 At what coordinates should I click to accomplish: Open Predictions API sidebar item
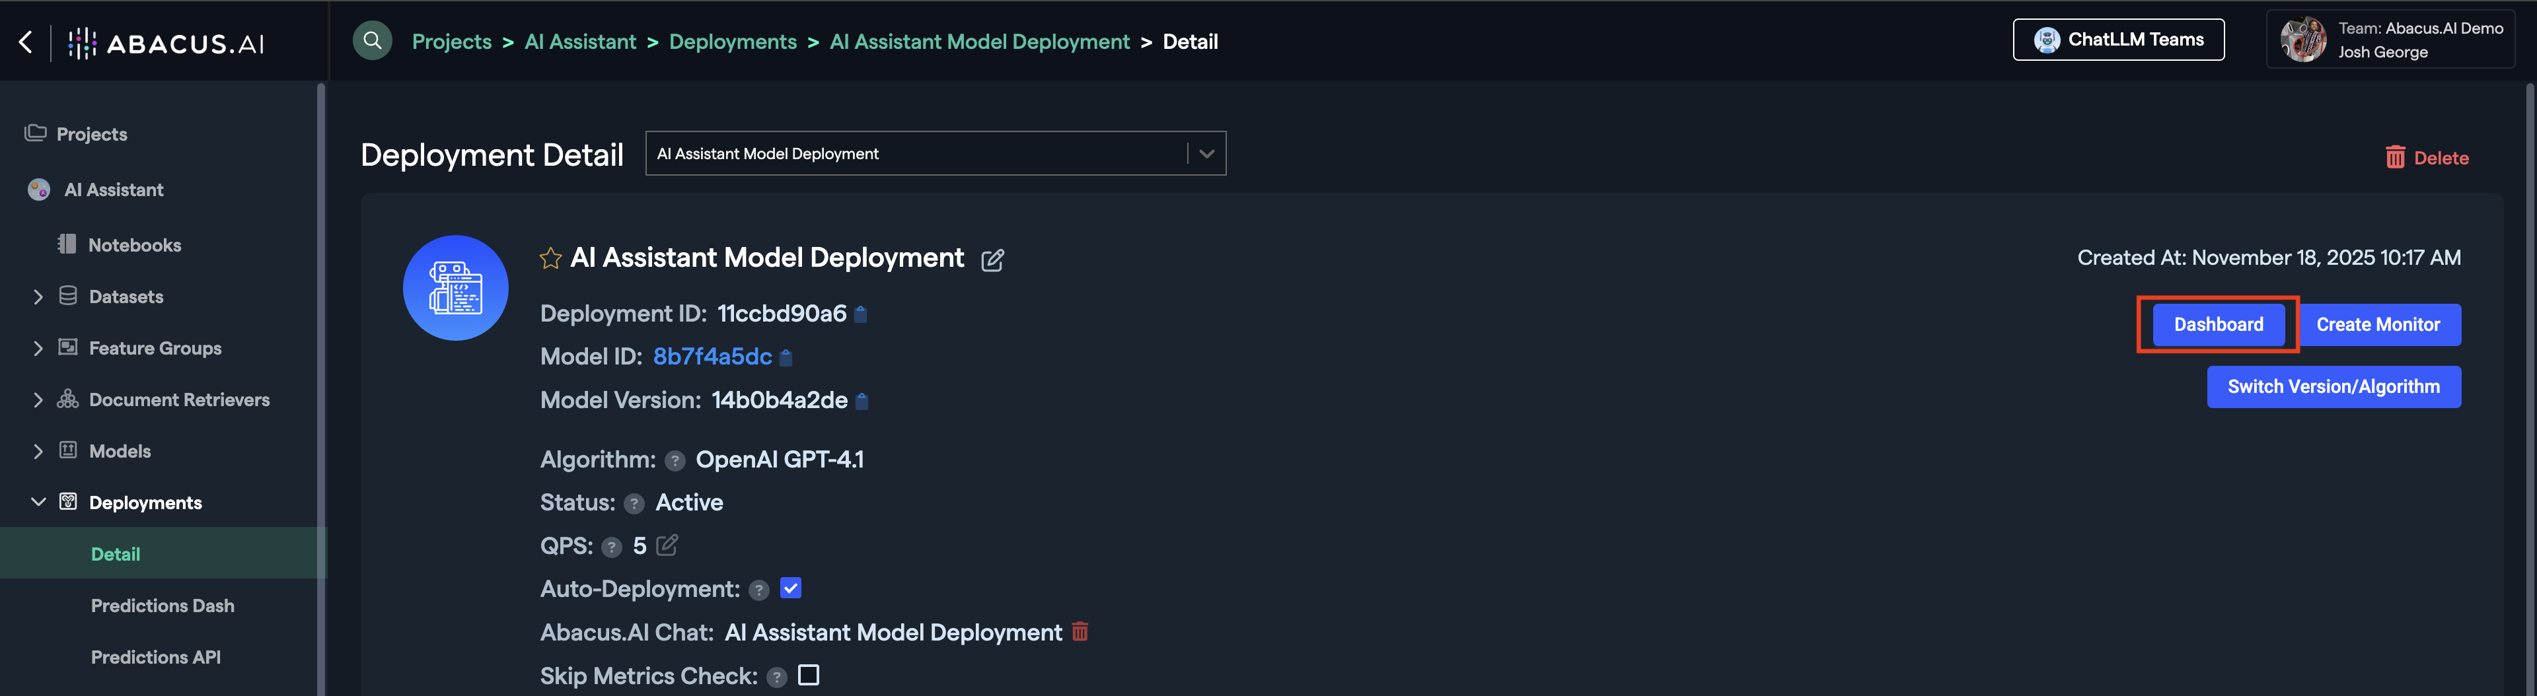pos(156,656)
